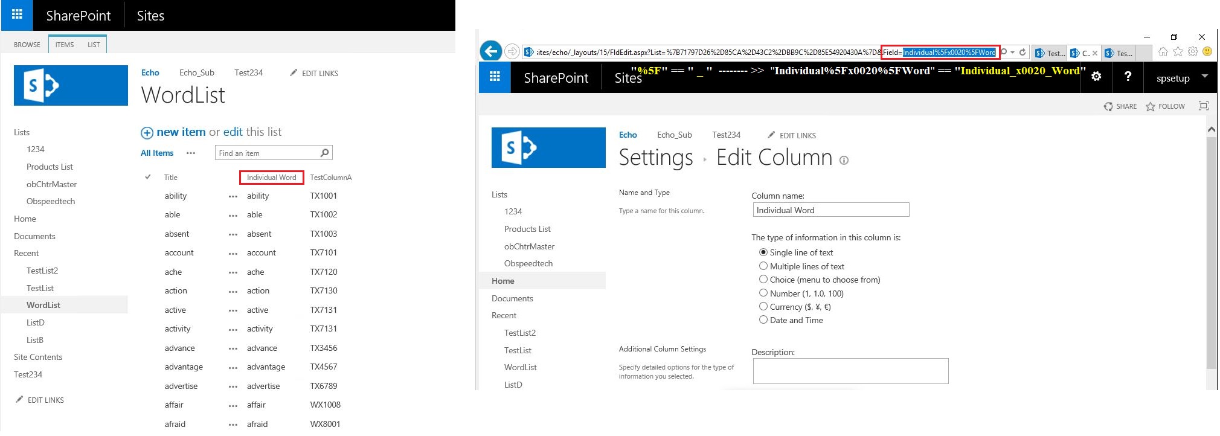
Task: Click obChtrMaster in Edit Column sidebar
Action: coord(529,246)
